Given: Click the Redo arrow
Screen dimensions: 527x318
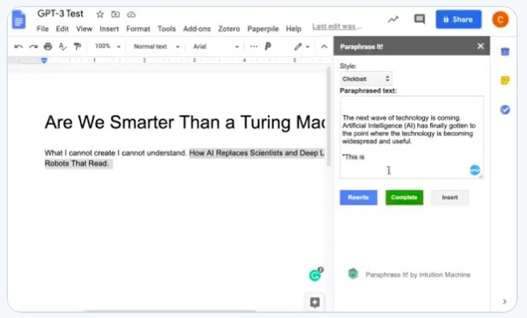Looking at the screenshot, I should [34, 46].
